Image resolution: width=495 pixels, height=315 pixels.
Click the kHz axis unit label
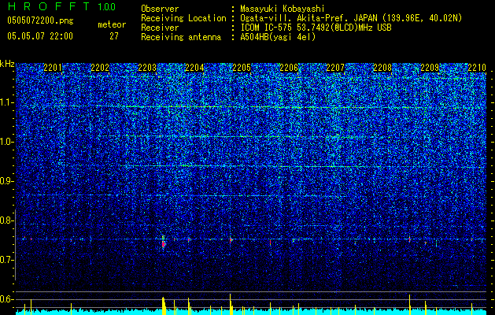7,64
